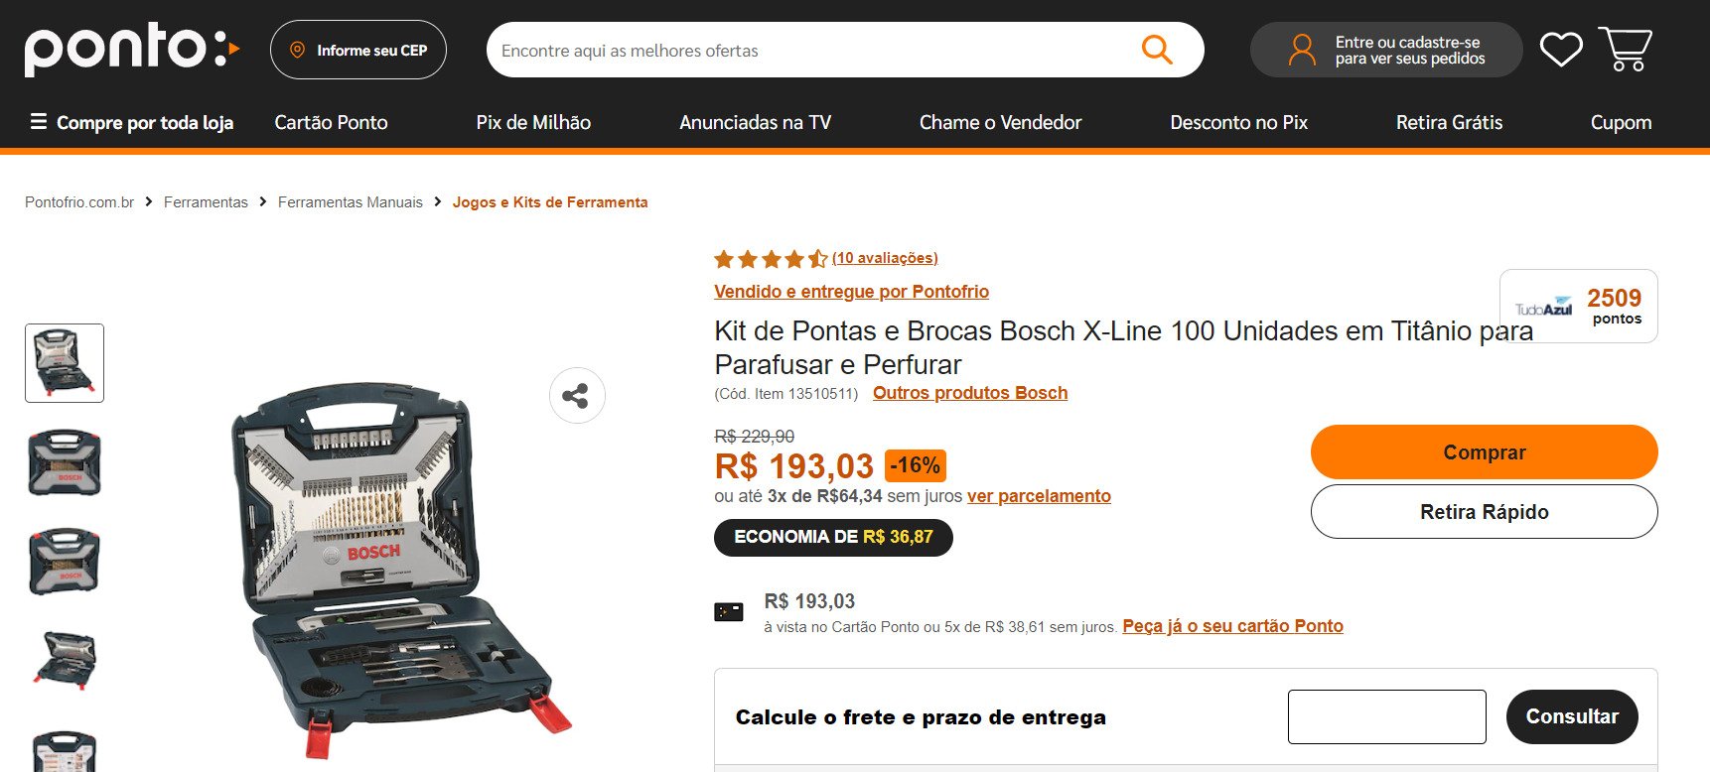Select the second product thumbnail
The image size is (1710, 772).
pos(65,462)
